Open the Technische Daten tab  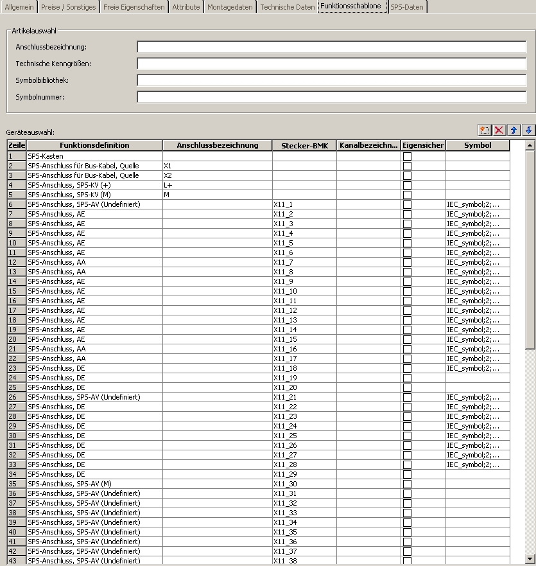coord(287,7)
